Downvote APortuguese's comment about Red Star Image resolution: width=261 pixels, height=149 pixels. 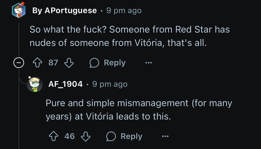(69, 63)
